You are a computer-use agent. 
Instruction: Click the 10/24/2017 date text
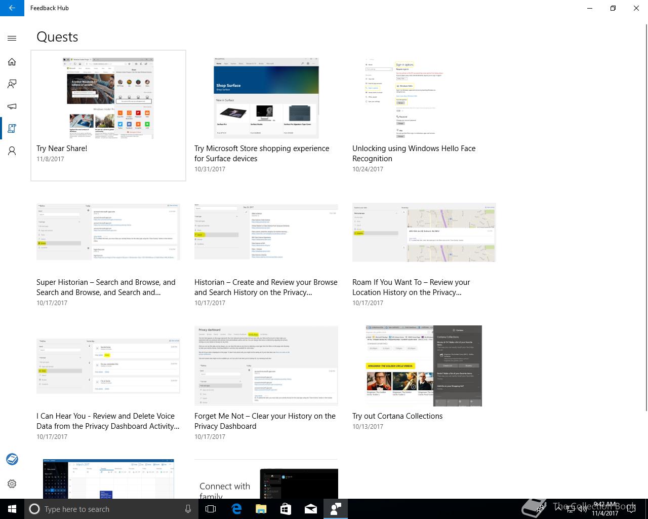tap(368, 169)
